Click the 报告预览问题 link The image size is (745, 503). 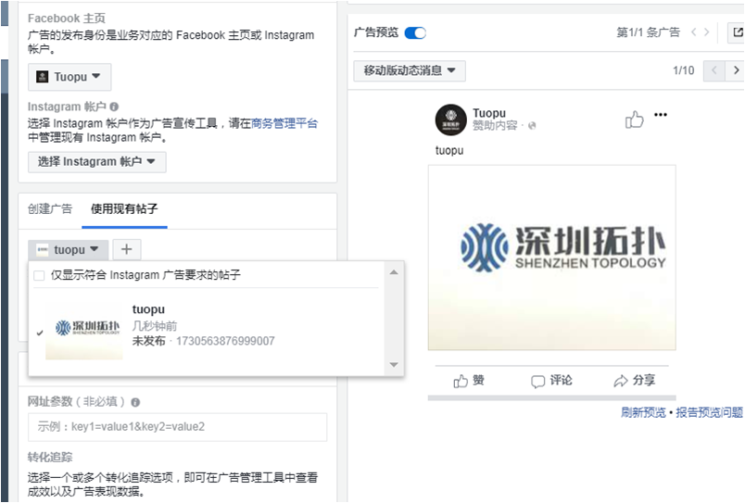(710, 412)
